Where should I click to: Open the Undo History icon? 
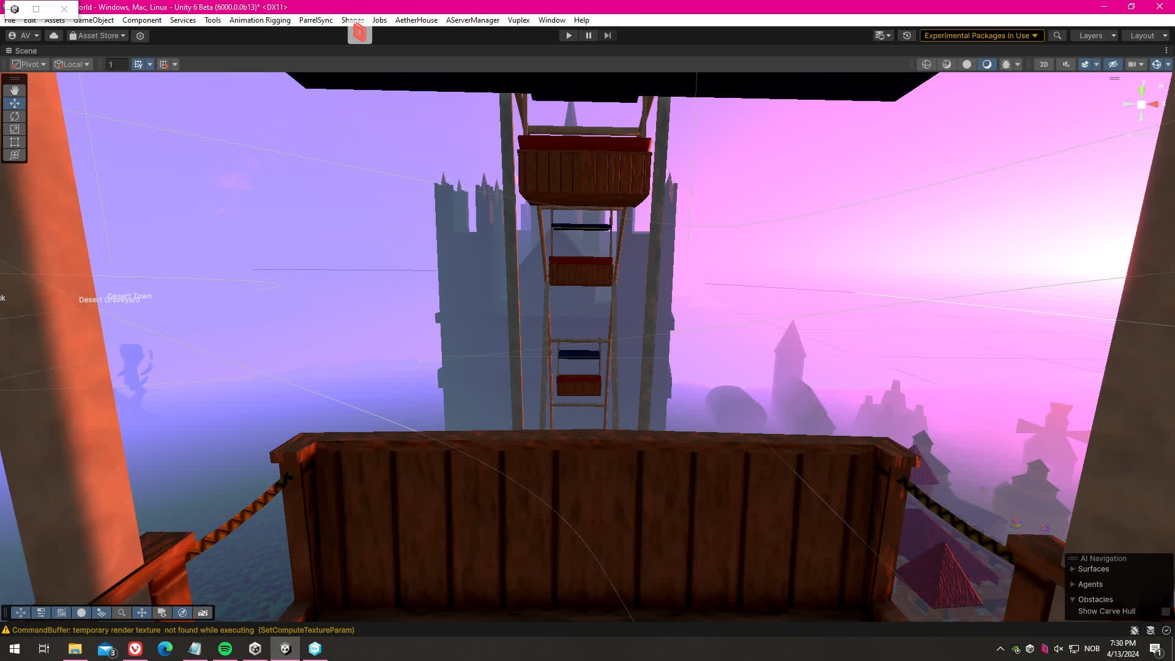click(x=906, y=35)
